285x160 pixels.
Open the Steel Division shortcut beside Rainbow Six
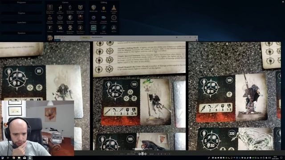click(x=60, y=9)
